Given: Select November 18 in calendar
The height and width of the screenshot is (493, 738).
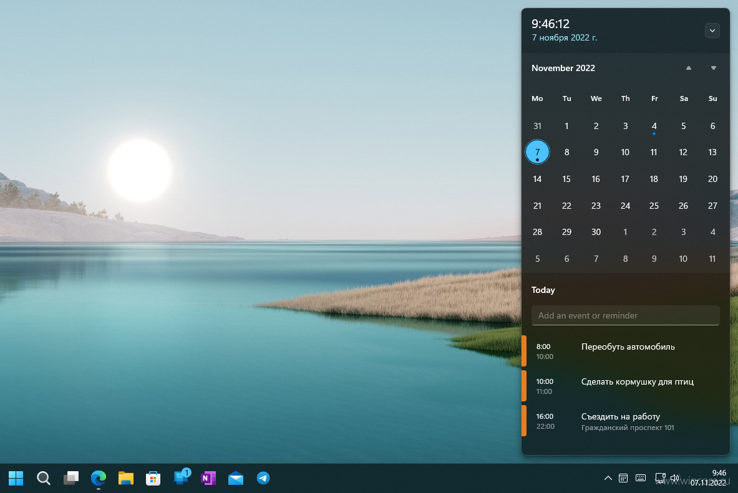Looking at the screenshot, I should (x=654, y=179).
